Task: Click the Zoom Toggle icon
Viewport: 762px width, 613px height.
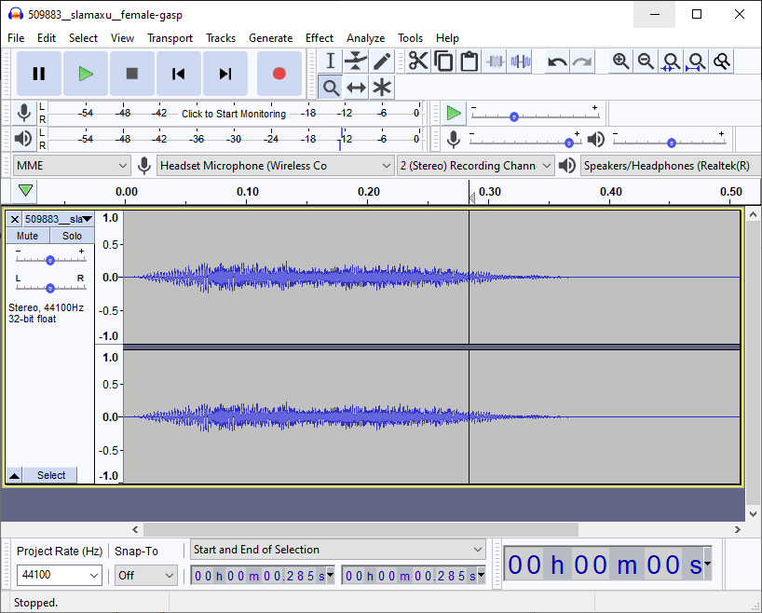Action: pyautogui.click(x=722, y=61)
